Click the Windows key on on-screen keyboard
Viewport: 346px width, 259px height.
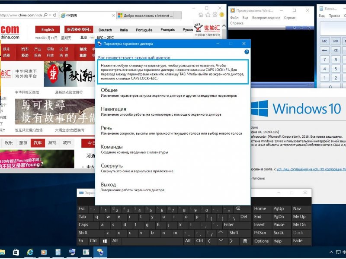(105, 241)
